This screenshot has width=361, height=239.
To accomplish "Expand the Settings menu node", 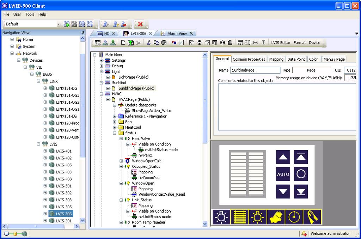I will point(101,60).
